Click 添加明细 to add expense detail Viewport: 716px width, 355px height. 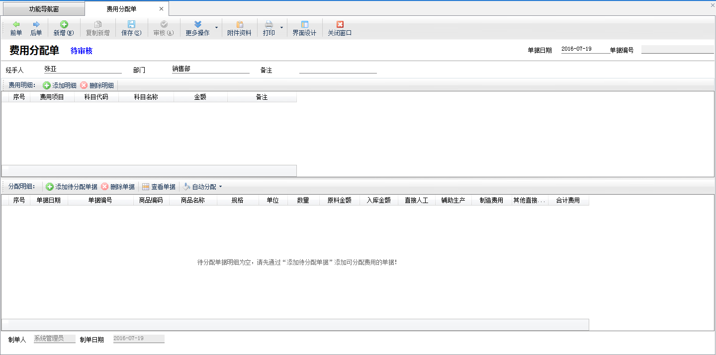coord(60,85)
